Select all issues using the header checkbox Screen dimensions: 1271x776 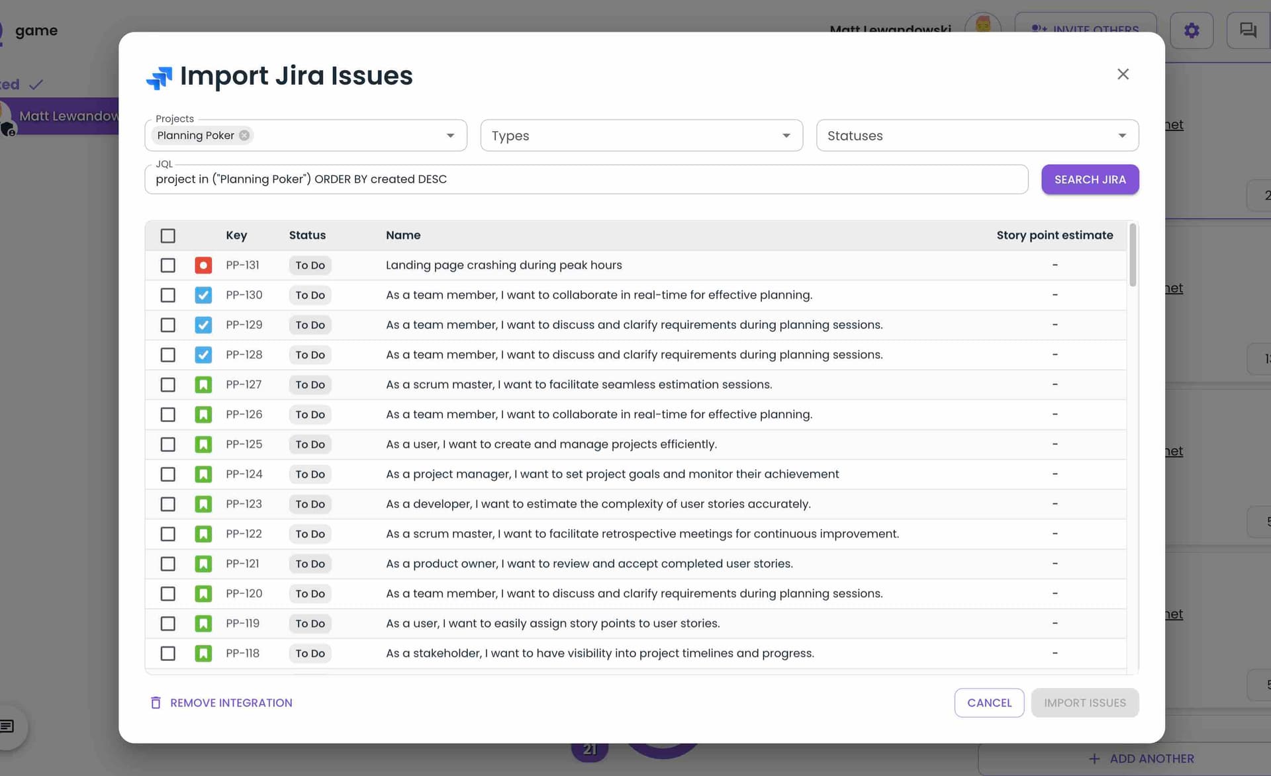tap(167, 235)
